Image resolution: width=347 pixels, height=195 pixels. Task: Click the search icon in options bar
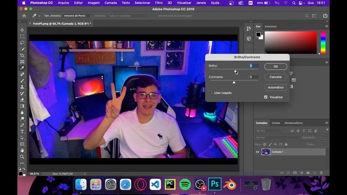click(307, 16)
